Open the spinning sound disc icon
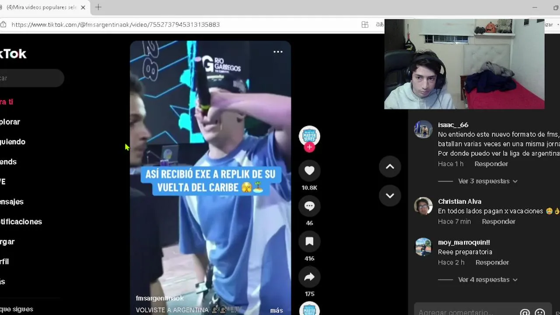The image size is (560, 315). (309, 309)
